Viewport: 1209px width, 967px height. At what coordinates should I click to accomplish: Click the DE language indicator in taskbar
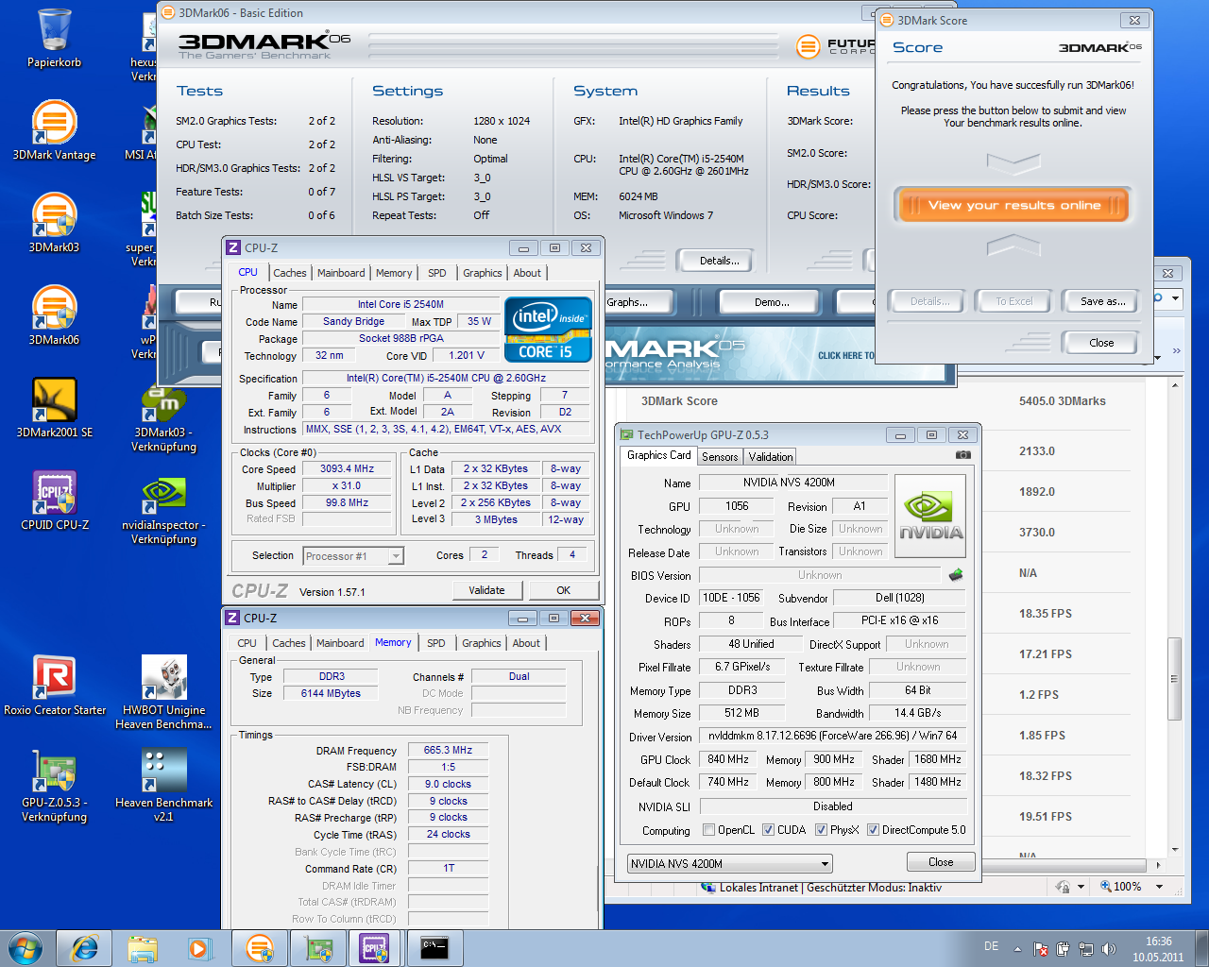[991, 946]
